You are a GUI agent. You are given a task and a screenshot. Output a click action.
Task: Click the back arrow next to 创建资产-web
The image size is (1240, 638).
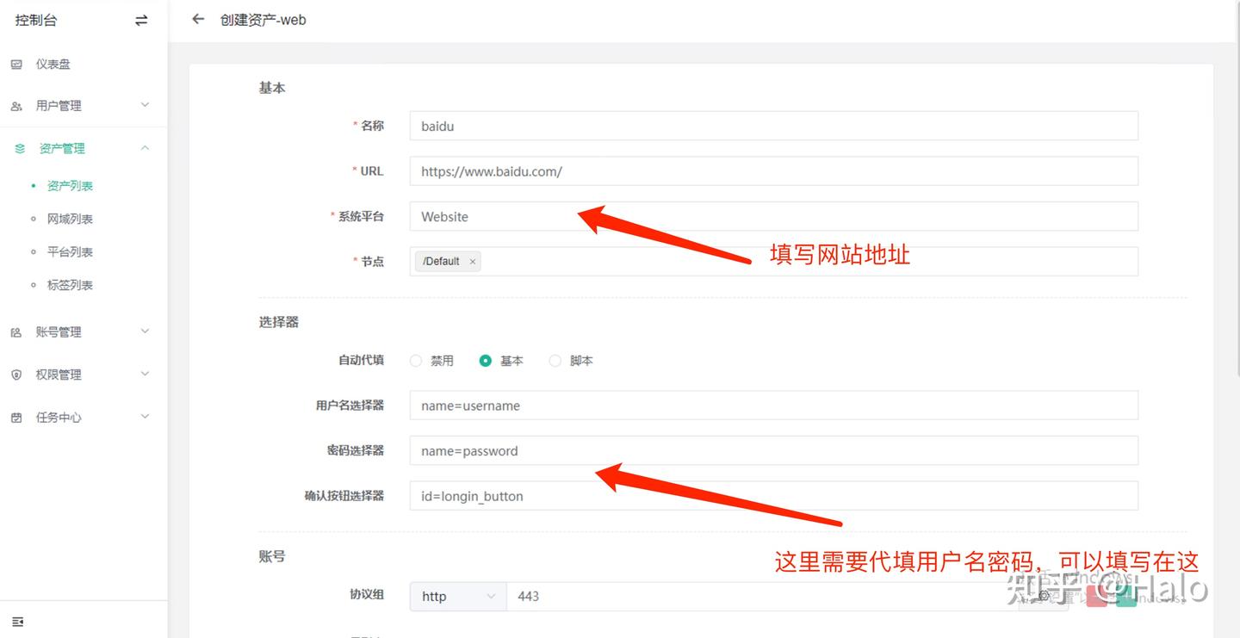click(197, 19)
